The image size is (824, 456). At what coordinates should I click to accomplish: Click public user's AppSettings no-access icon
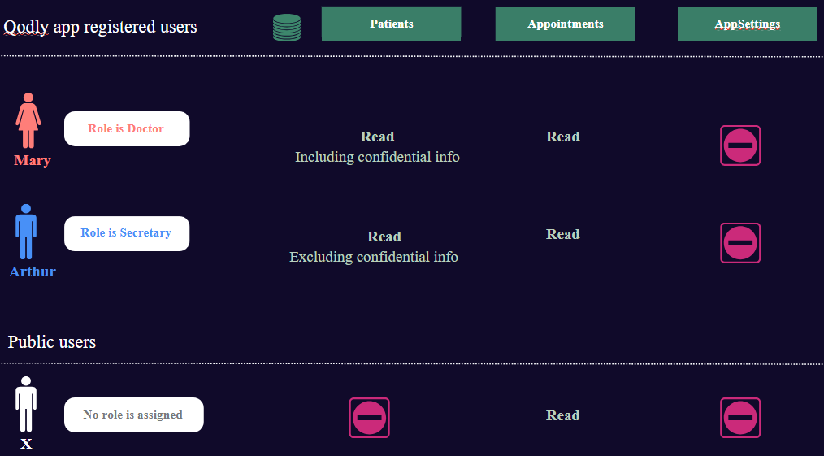coord(740,418)
